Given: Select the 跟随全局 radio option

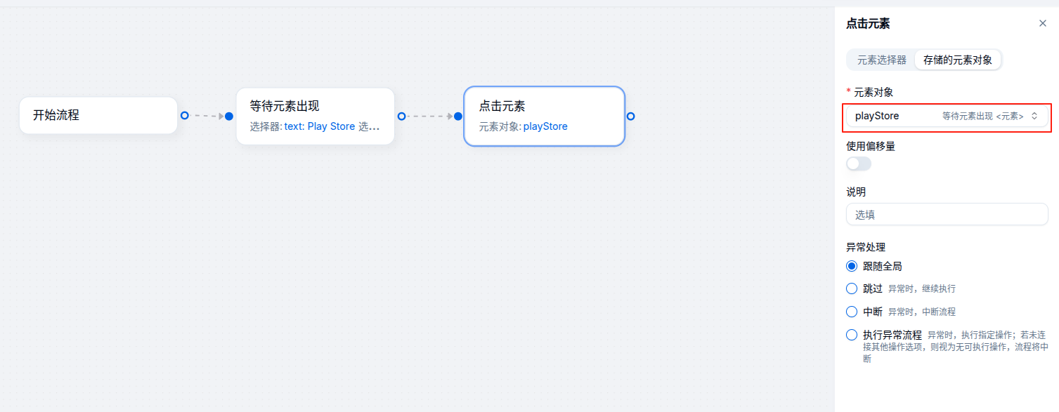Looking at the screenshot, I should pos(852,266).
